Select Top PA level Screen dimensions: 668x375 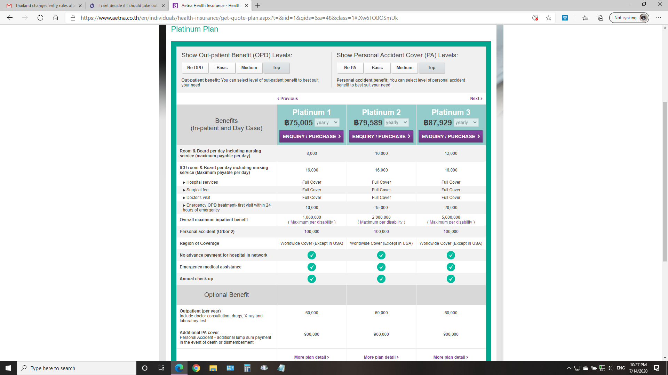pyautogui.click(x=431, y=68)
